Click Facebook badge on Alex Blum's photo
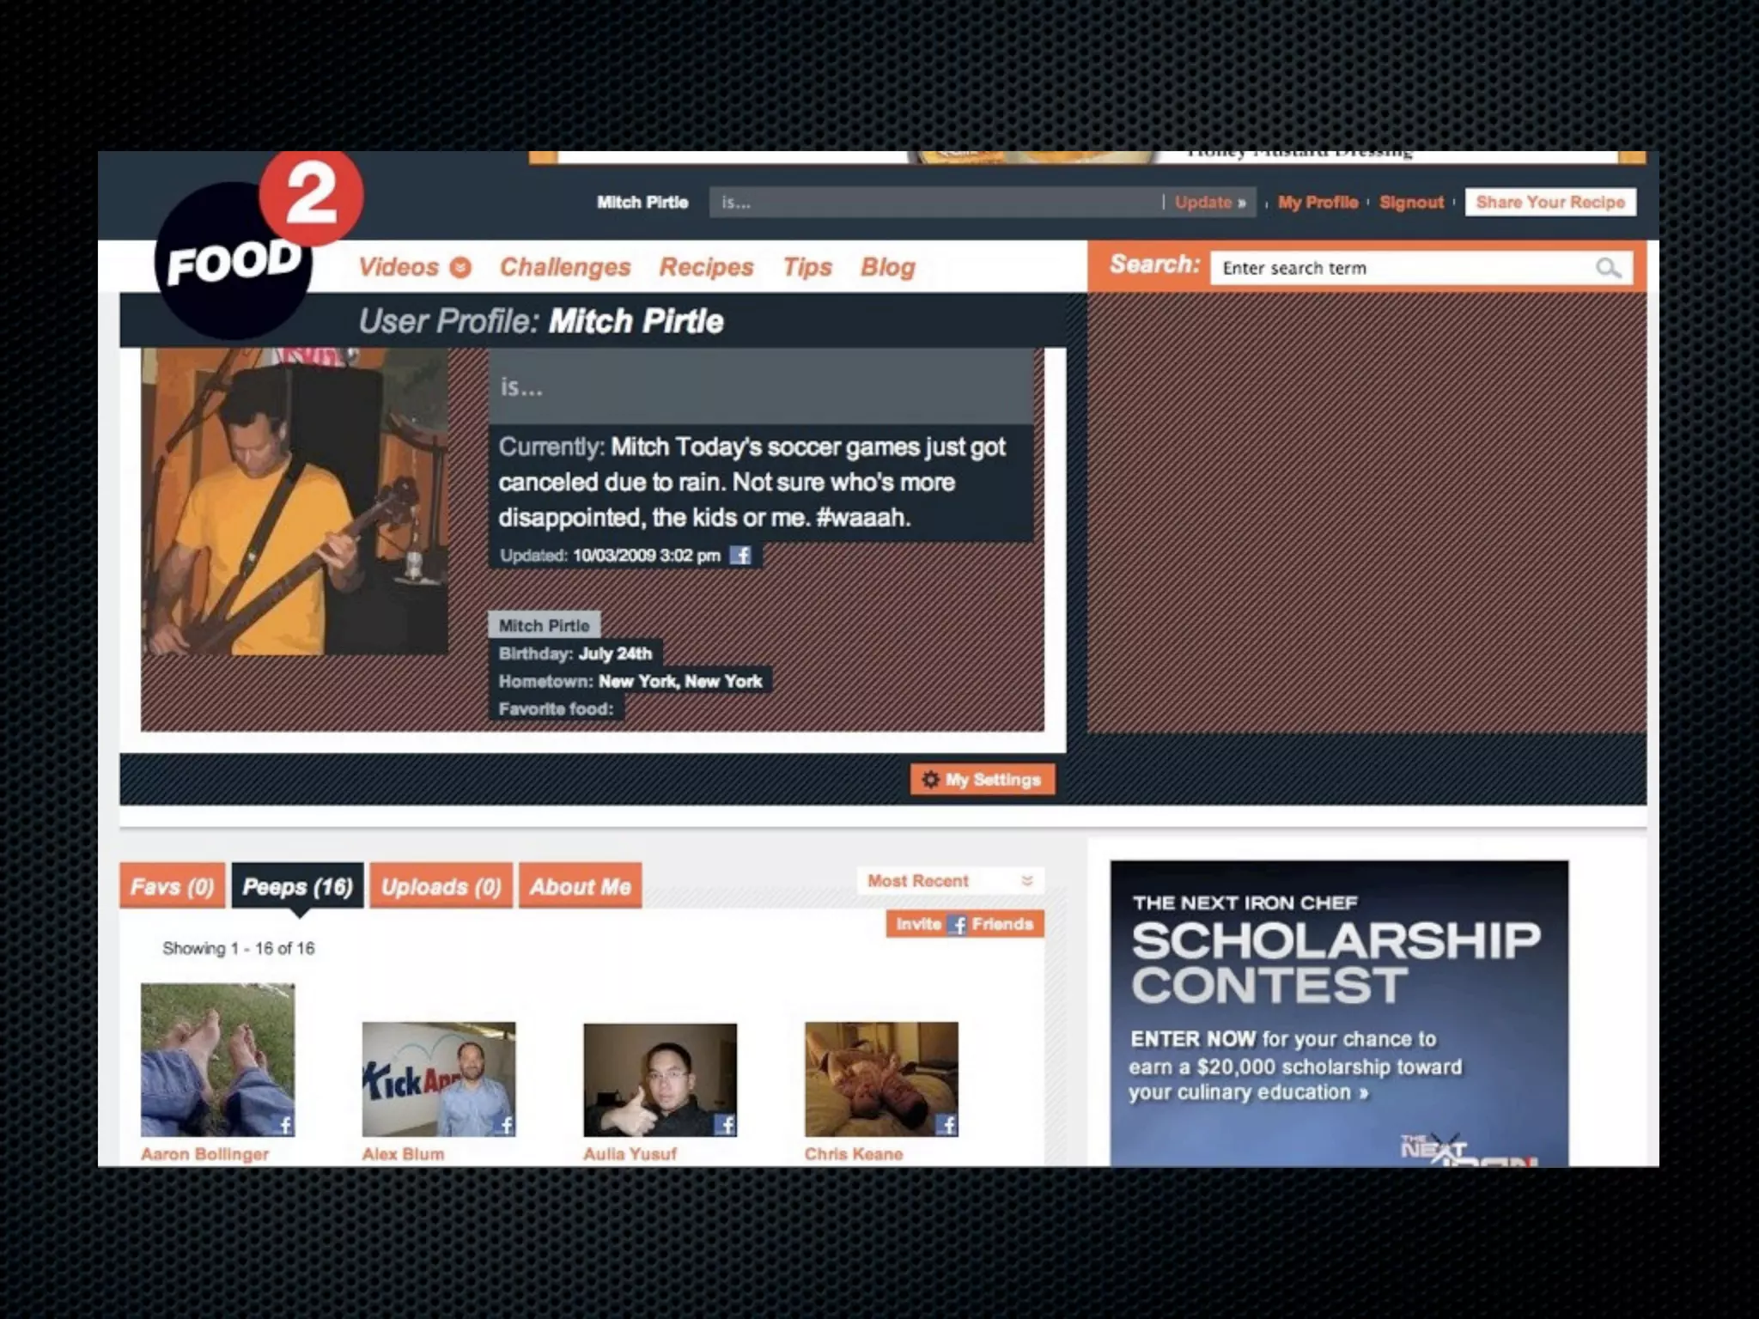The width and height of the screenshot is (1759, 1319). 506,1124
